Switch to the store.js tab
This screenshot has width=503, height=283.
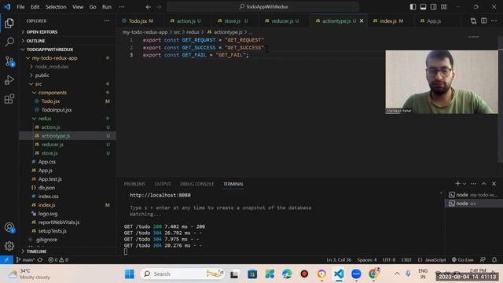pyautogui.click(x=236, y=21)
